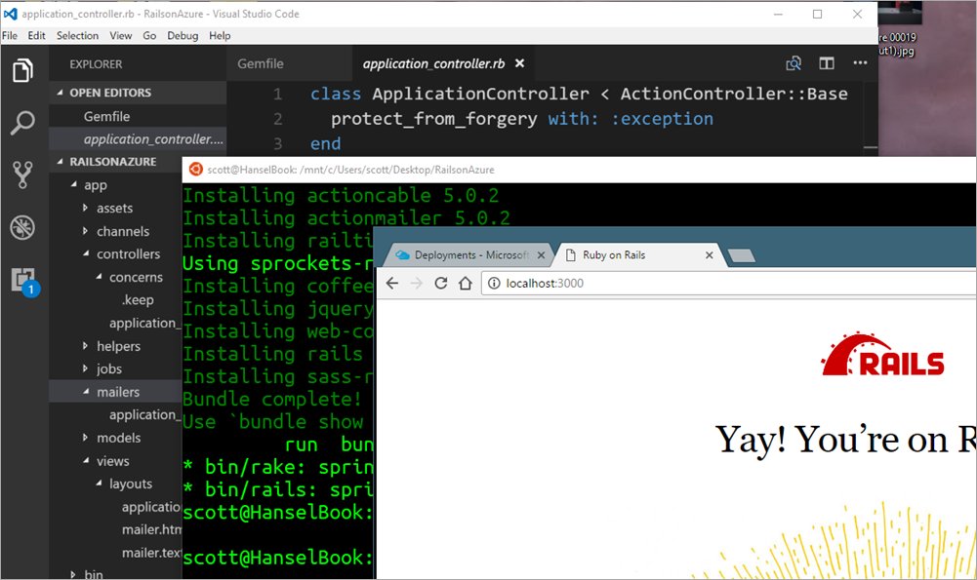The image size is (977, 580).
Task: Click the VS Code logo in title bar
Action: [x=10, y=14]
